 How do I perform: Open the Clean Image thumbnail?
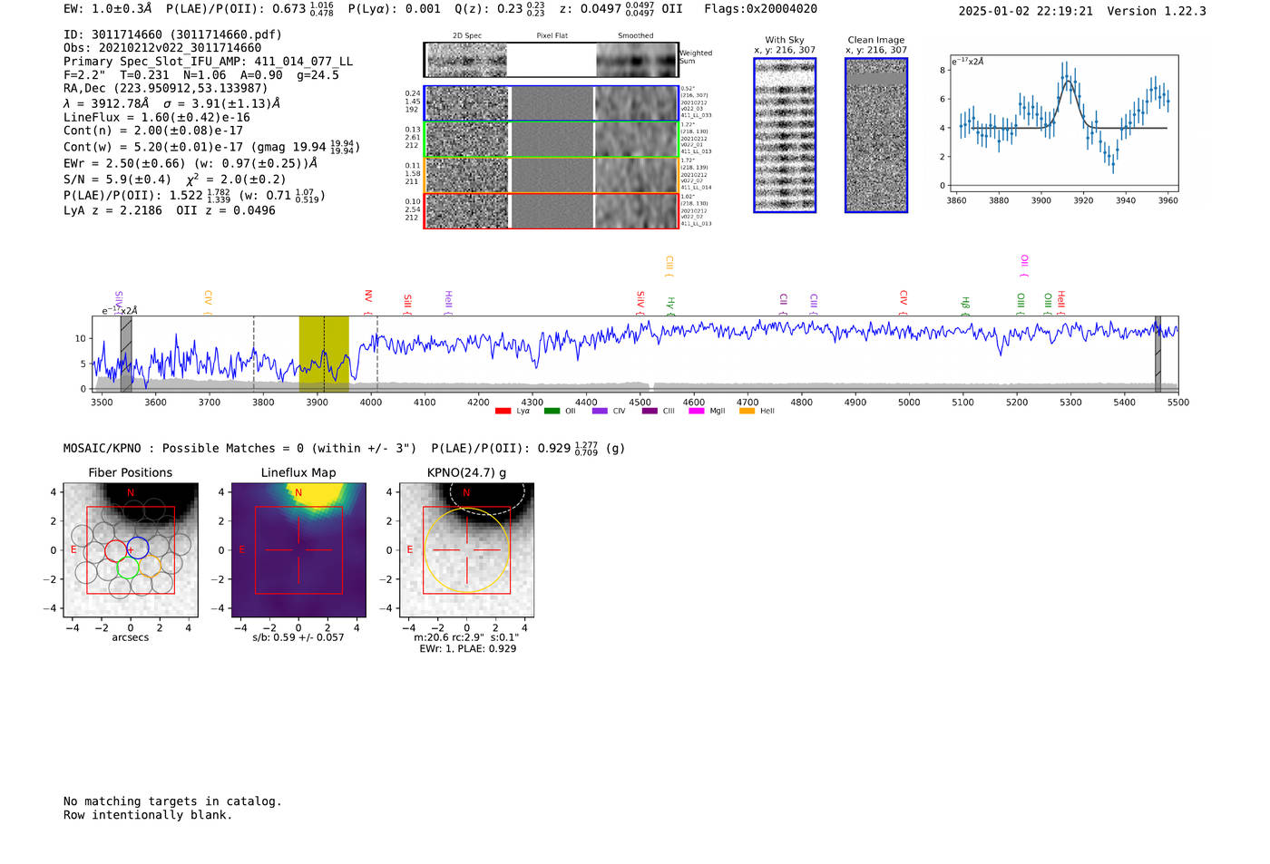point(876,135)
